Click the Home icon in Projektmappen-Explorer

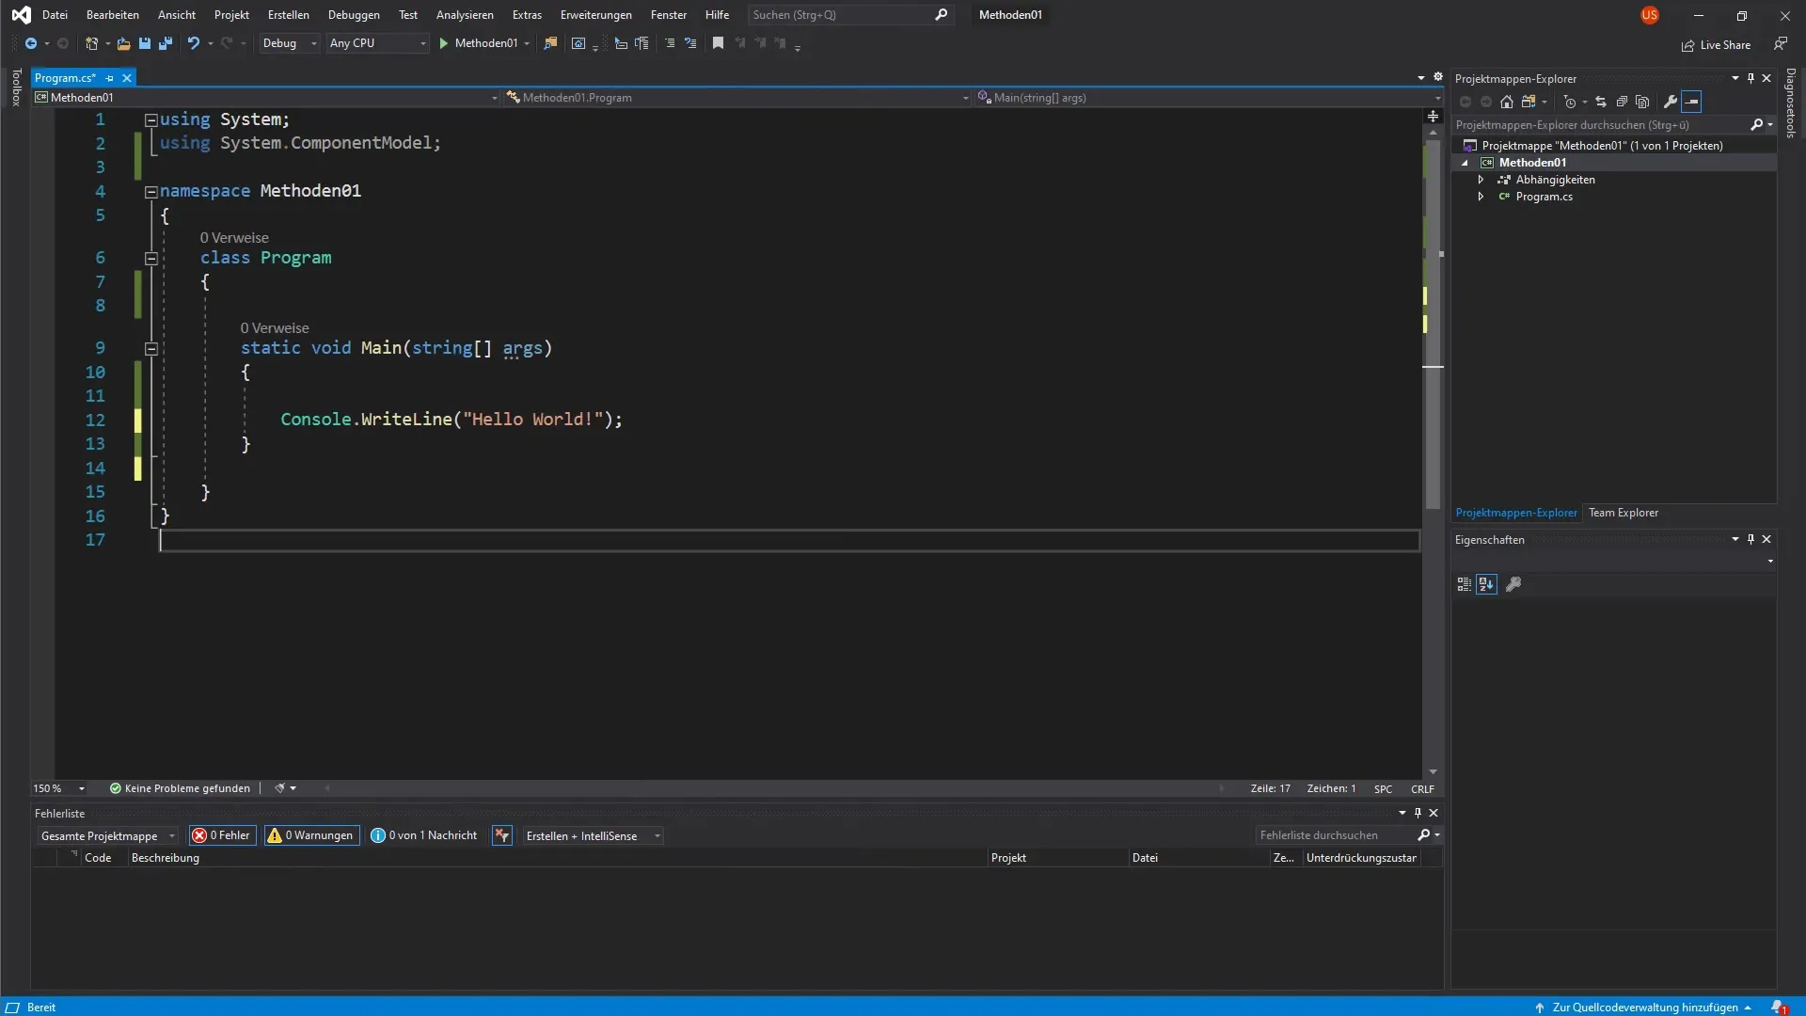pyautogui.click(x=1507, y=102)
